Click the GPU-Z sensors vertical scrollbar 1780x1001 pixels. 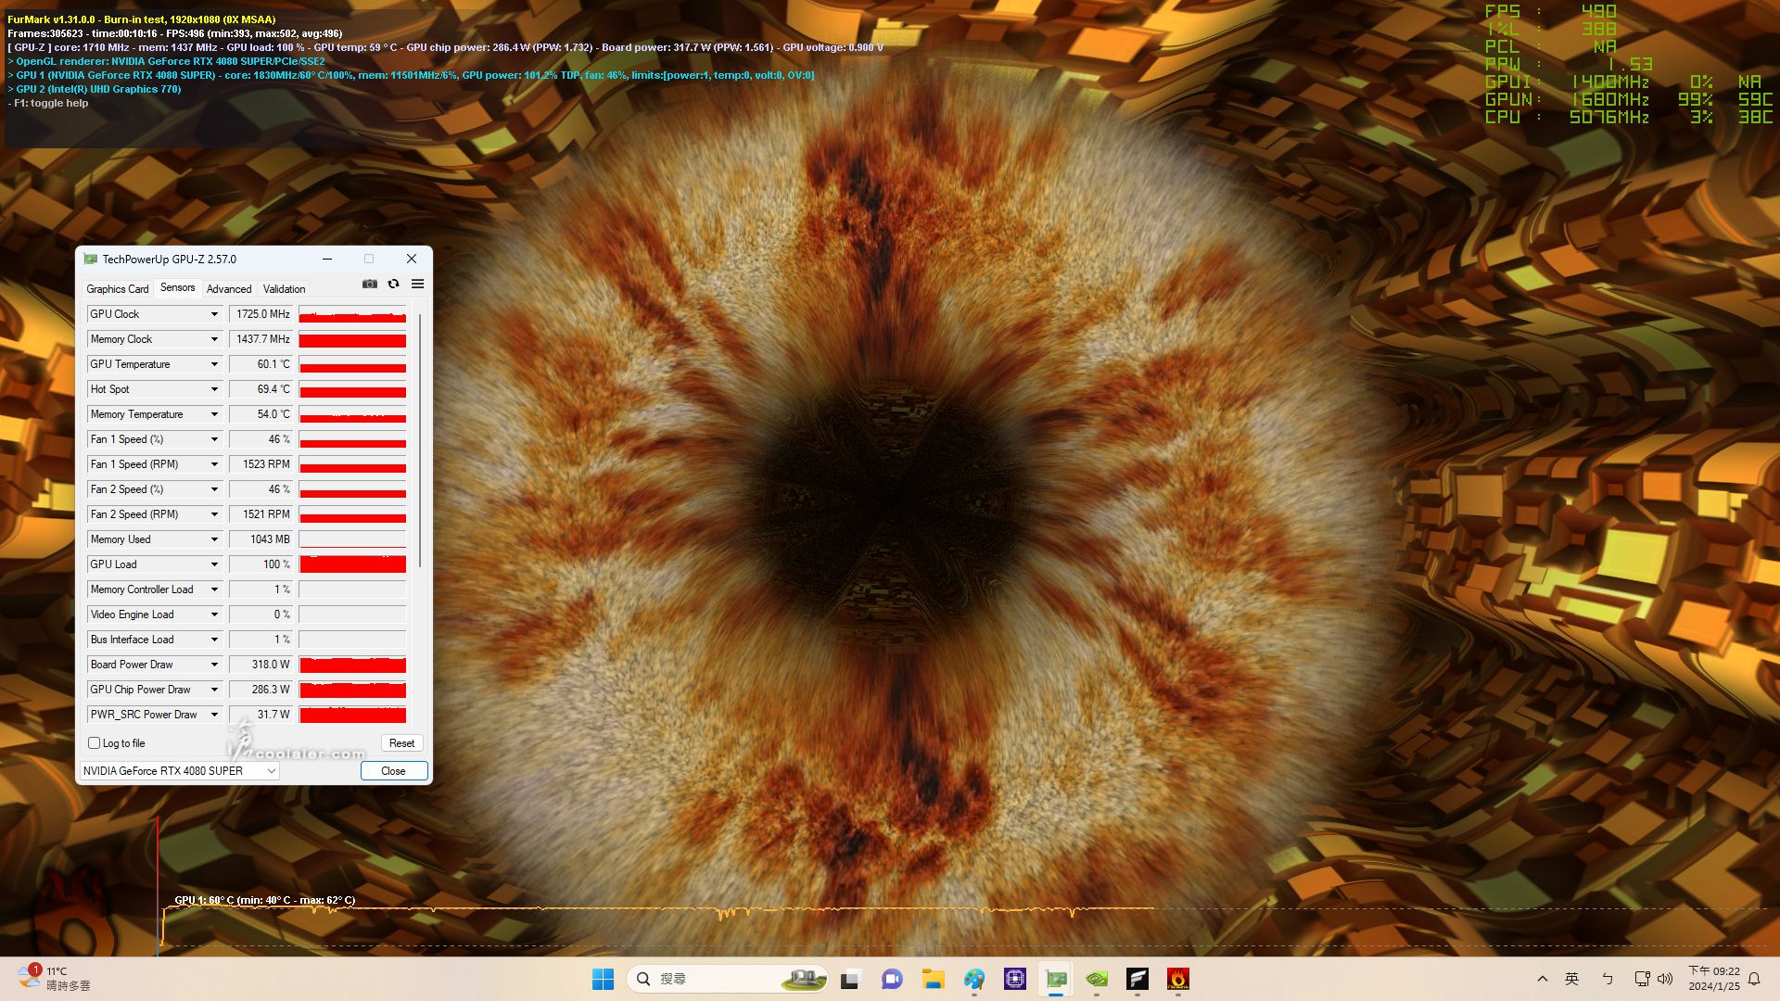tap(420, 440)
